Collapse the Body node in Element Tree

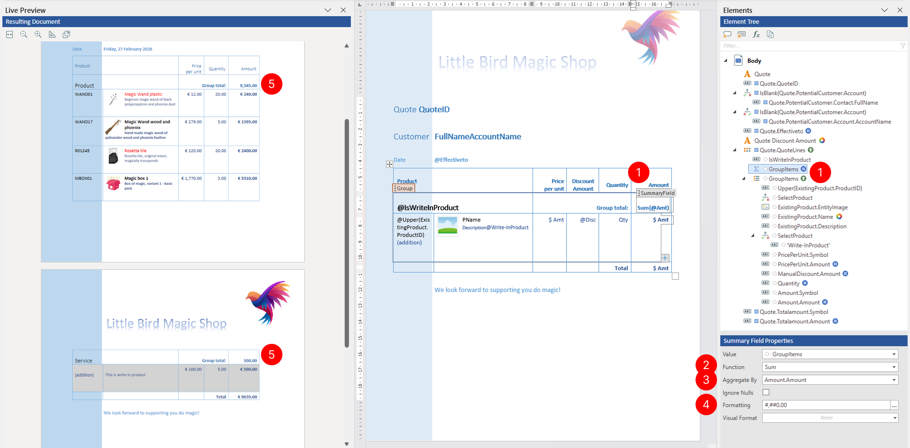click(726, 60)
